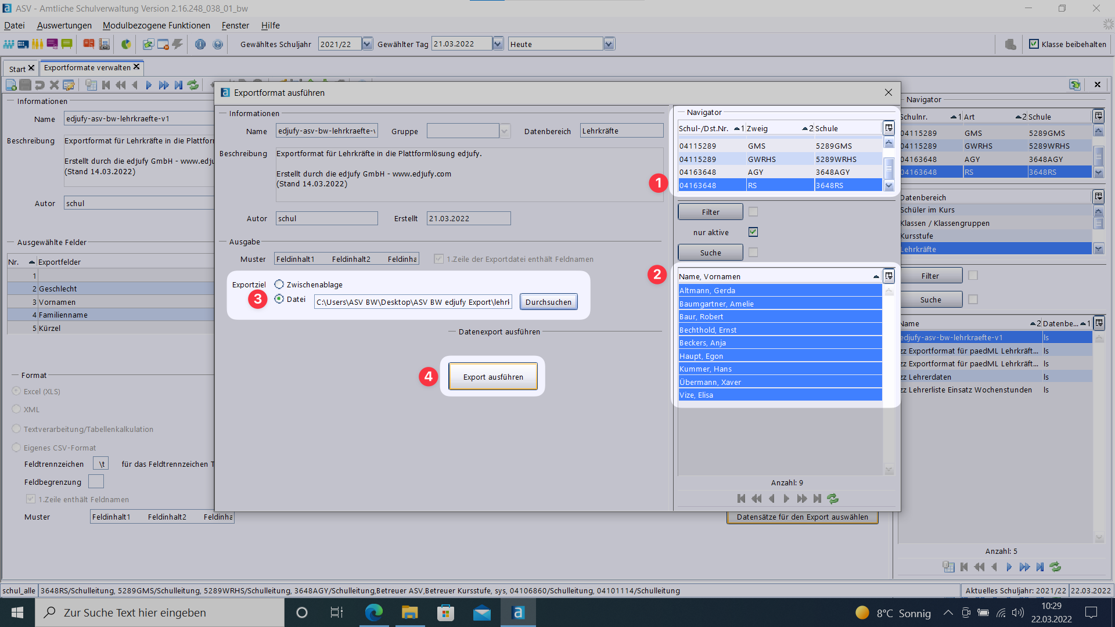
Task: Open the Auswertungen menu
Action: click(64, 26)
